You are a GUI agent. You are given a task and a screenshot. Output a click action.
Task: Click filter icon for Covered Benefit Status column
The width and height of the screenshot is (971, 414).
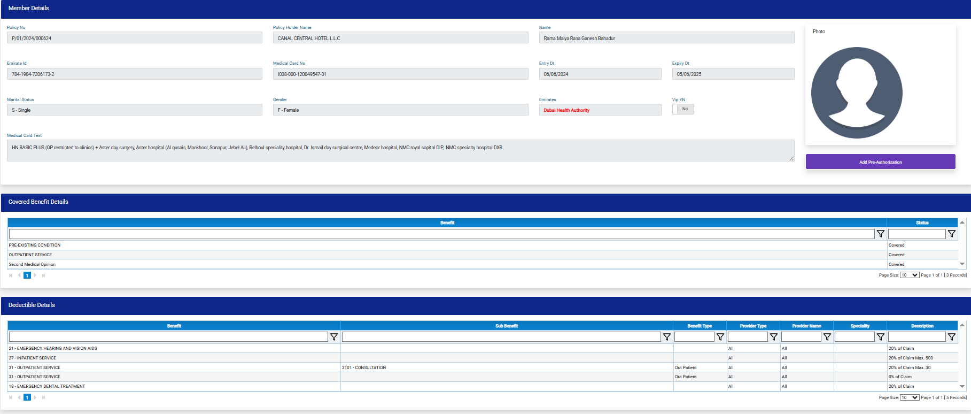(x=952, y=234)
